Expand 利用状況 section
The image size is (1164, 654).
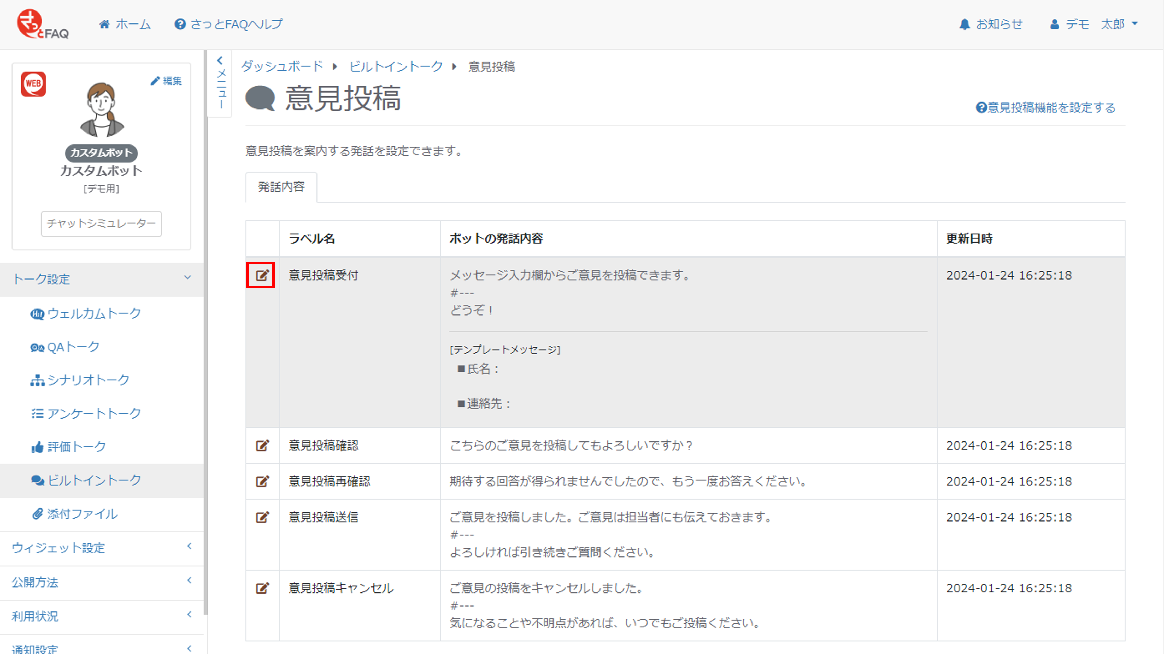coord(102,616)
